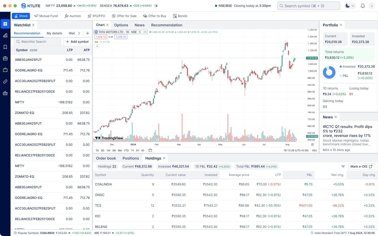Click the index ticker settings icon
This screenshot has width=378, height=236.
[156, 6]
